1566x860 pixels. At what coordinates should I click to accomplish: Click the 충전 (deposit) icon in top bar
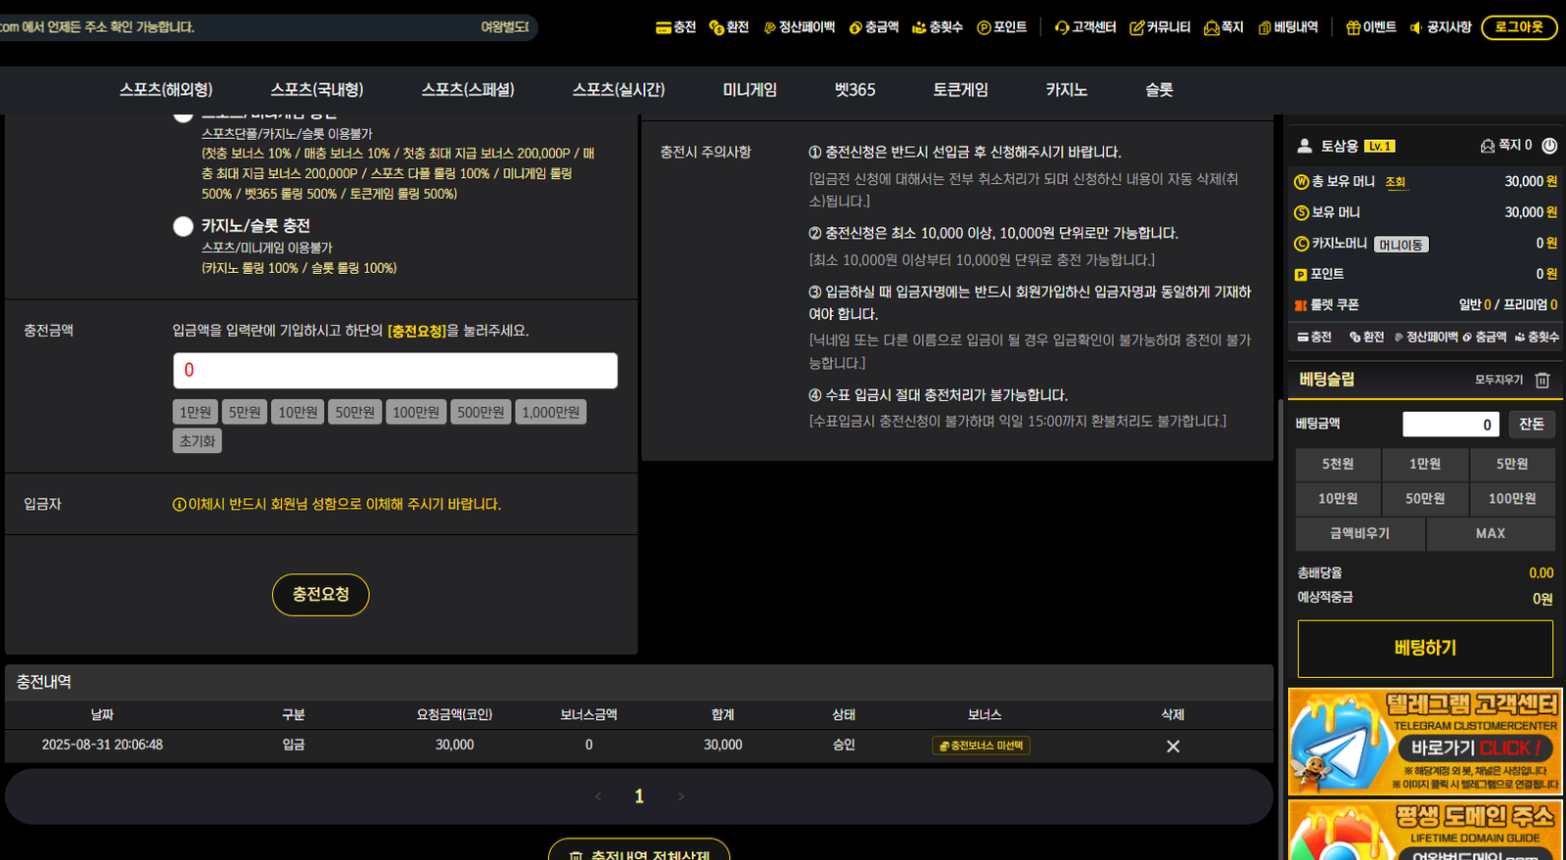pos(664,27)
